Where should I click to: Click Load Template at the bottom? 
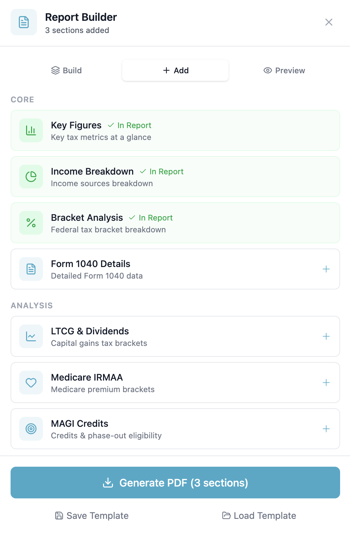259,516
